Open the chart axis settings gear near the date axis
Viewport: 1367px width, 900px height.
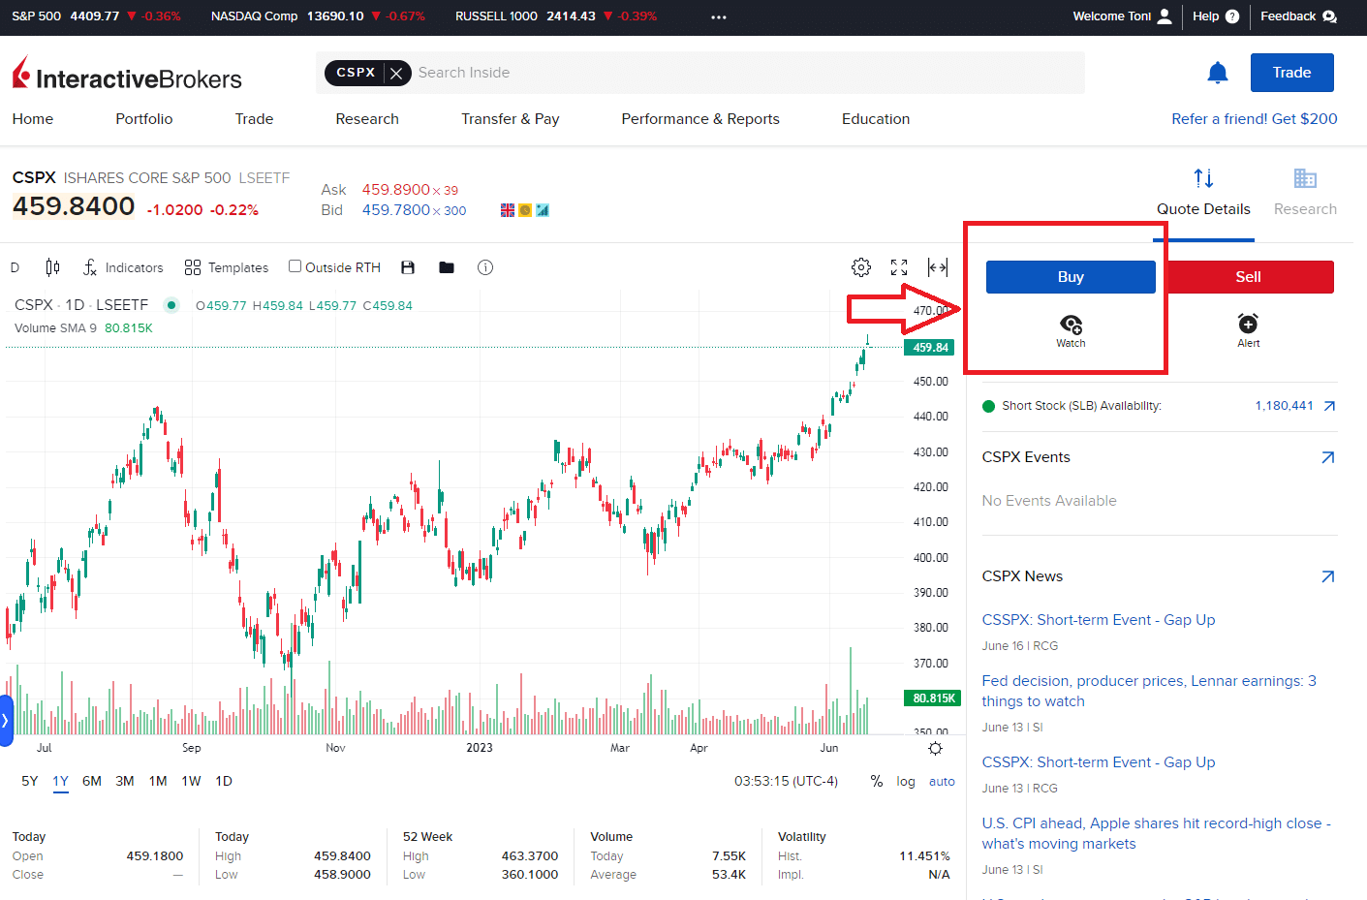(935, 748)
